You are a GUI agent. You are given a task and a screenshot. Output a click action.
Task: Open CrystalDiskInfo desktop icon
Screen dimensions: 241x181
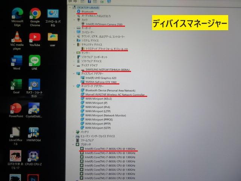[x=34, y=110]
